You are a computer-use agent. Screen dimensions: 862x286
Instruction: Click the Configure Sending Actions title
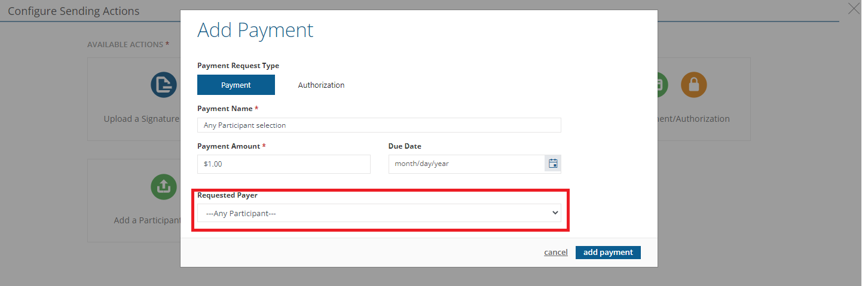point(74,11)
